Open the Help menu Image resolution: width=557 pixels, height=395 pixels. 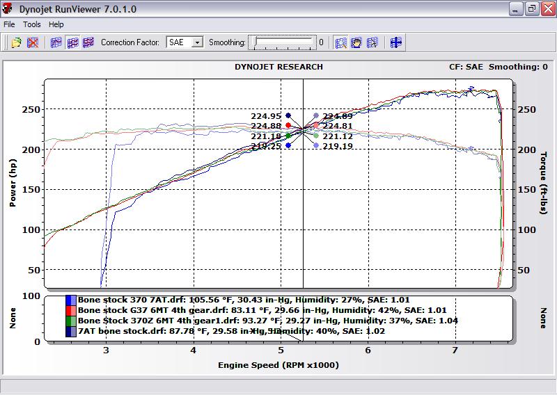coord(56,24)
